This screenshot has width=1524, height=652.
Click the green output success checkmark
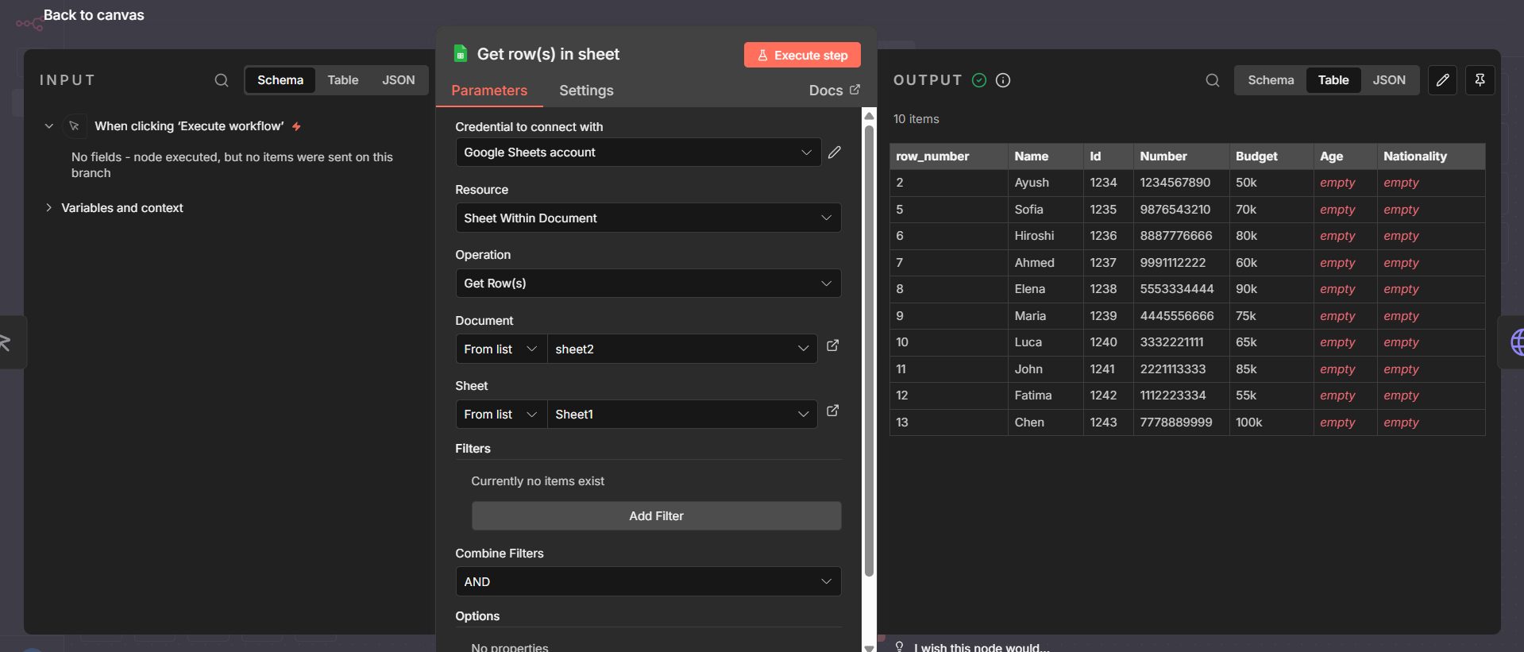[x=979, y=80]
